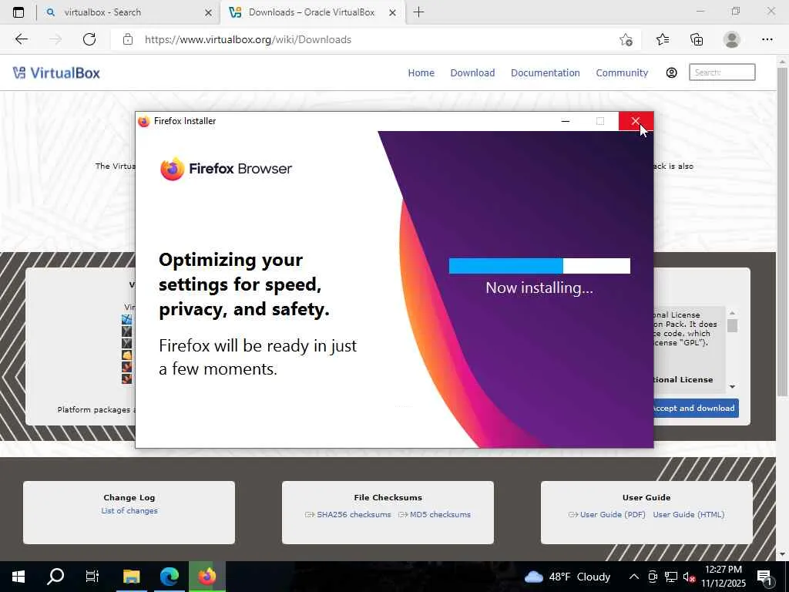Open the User Guide (HTML) link
This screenshot has height=592, width=789.
tap(689, 514)
